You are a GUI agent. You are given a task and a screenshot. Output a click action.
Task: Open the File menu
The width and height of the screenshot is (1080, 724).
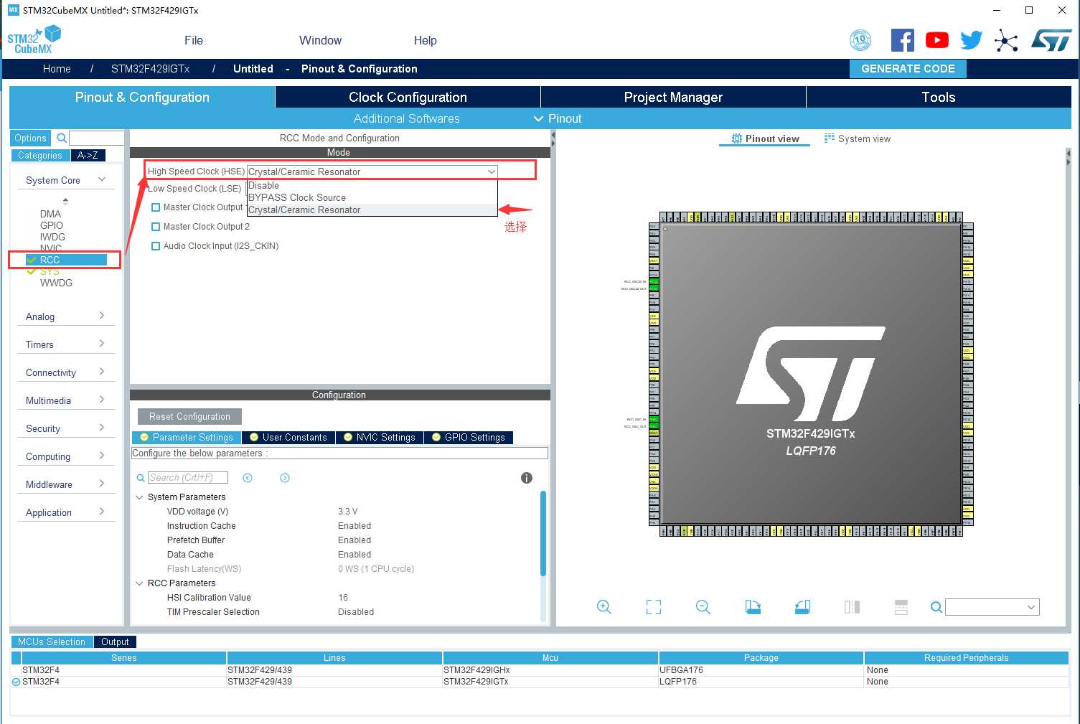tap(194, 40)
